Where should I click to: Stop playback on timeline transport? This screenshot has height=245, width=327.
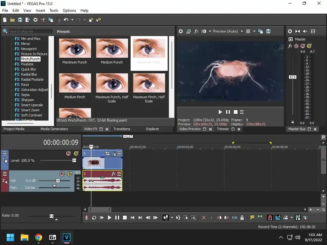125,218
